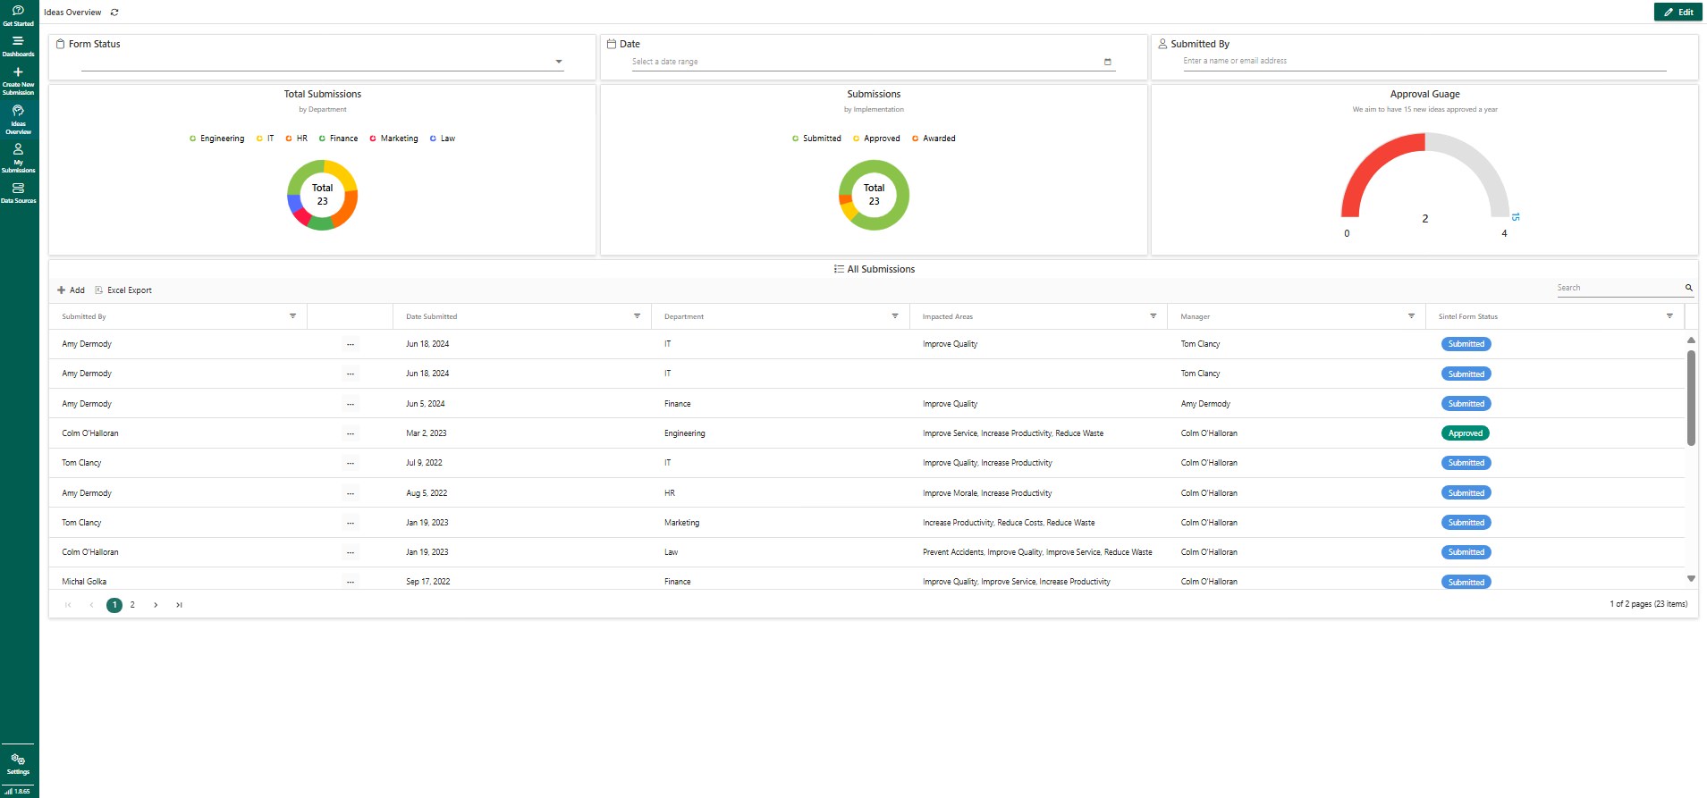
Task: Open filter for Sintel Form Status column
Action: pyautogui.click(x=1669, y=316)
